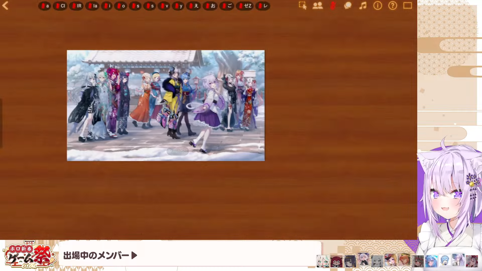The width and height of the screenshot is (482, 271).
Task: Open the info circle icon
Action: tap(378, 6)
